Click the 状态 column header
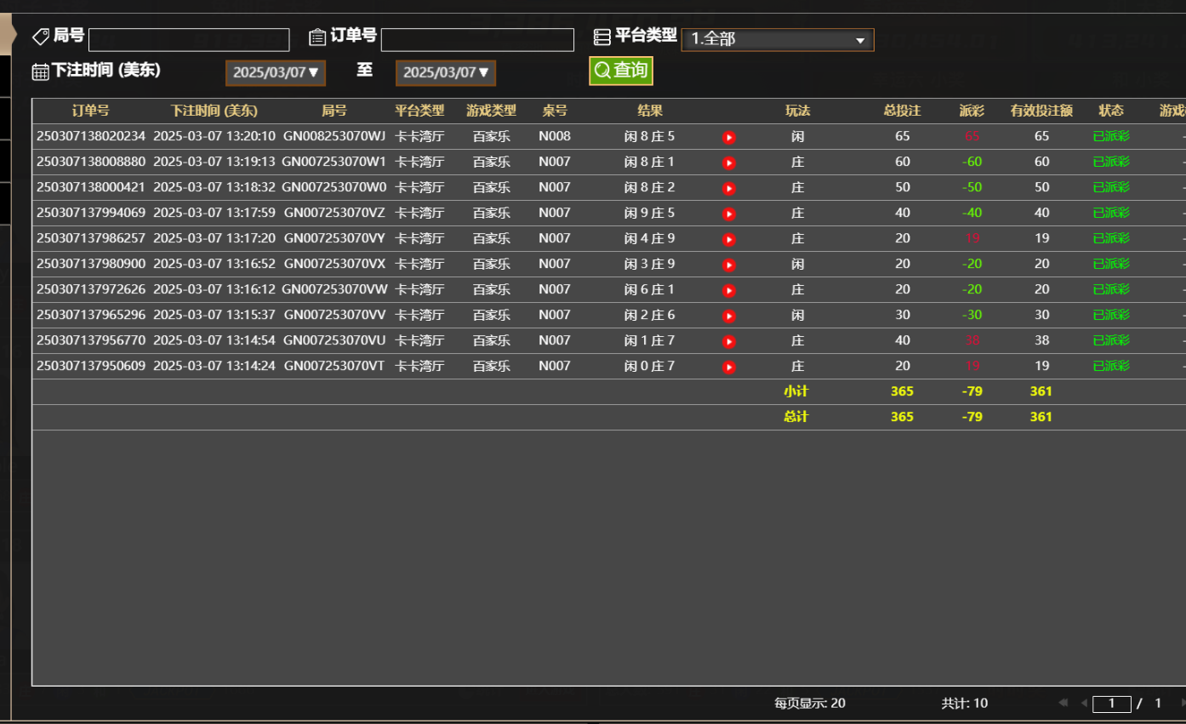This screenshot has width=1186, height=724. (x=1110, y=111)
